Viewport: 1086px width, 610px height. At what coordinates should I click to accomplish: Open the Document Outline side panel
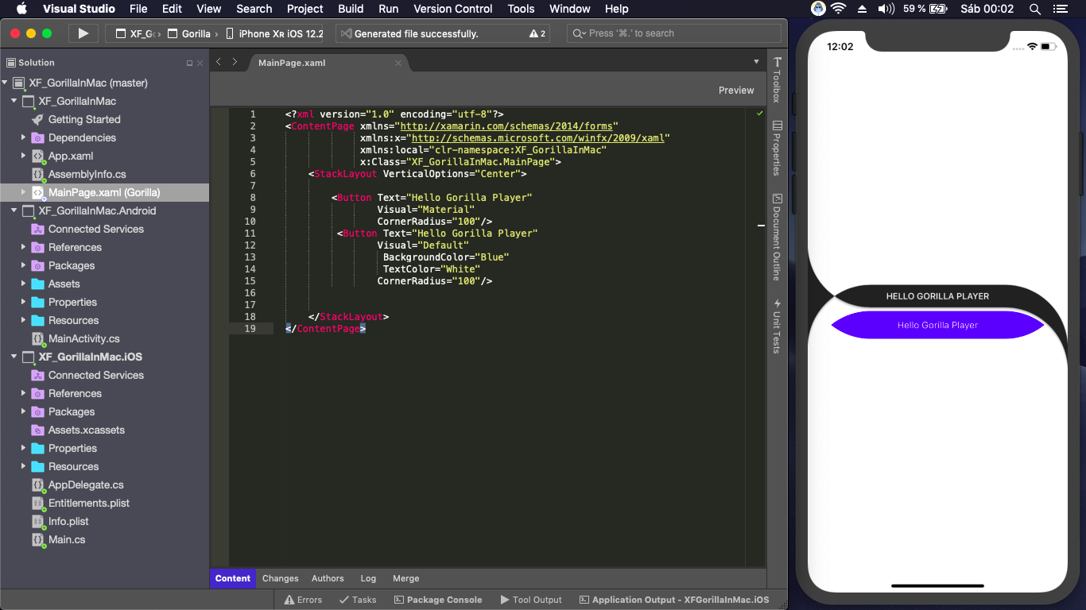(777, 237)
